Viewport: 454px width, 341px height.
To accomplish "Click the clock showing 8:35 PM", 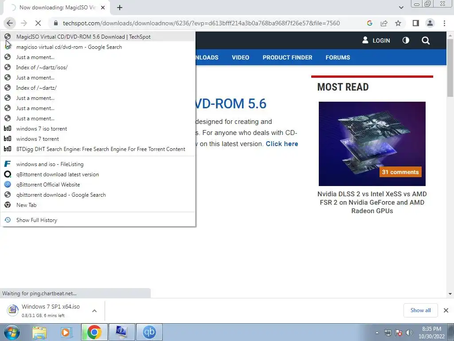I will tap(431, 333).
